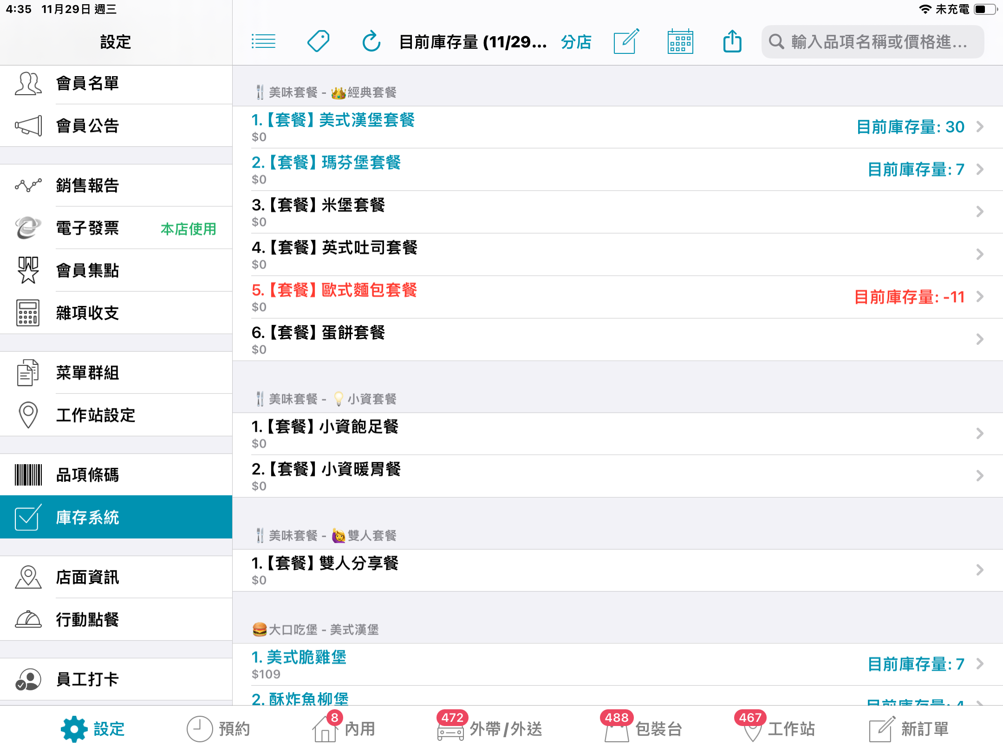The height and width of the screenshot is (752, 1003).
Task: Open the list view icon in toolbar
Action: click(263, 42)
